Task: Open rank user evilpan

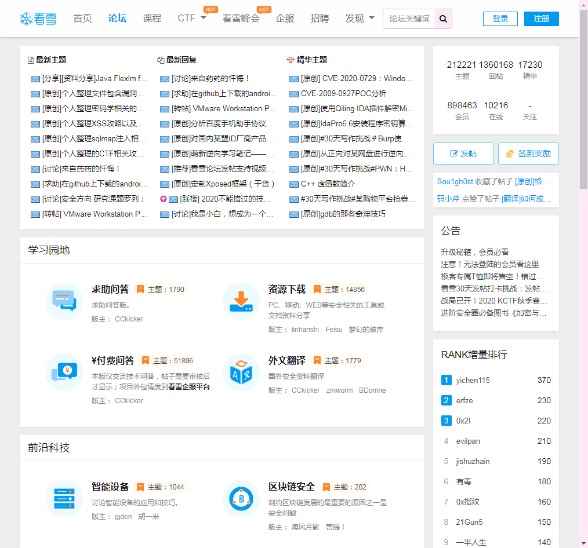Action: click(468, 441)
